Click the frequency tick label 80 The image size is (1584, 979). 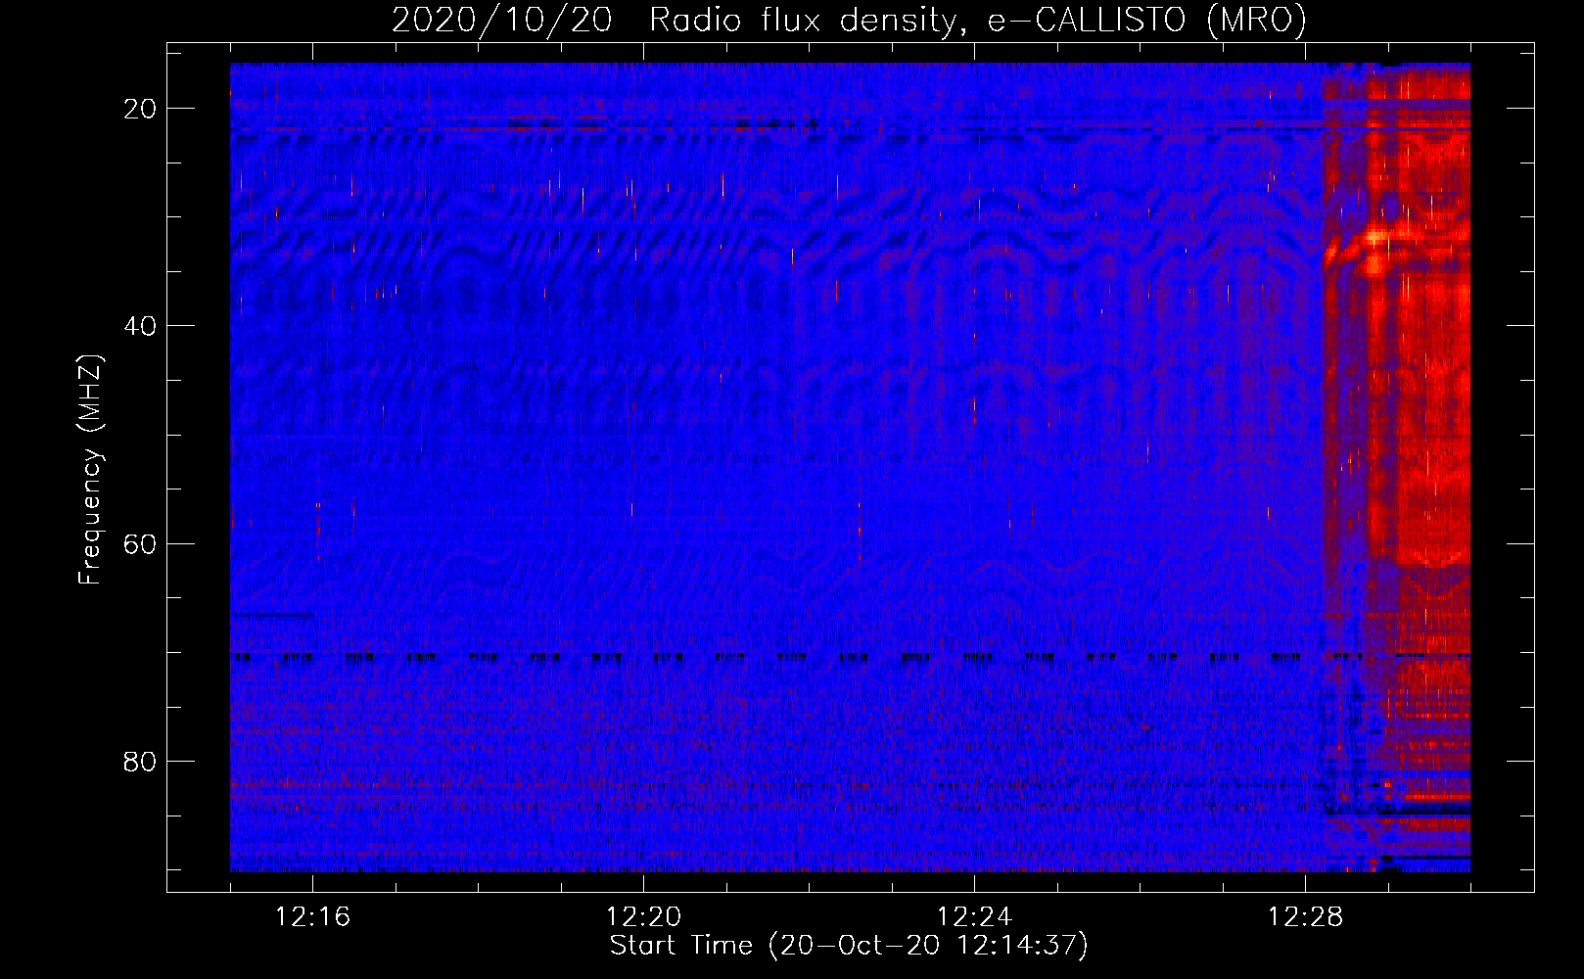click(140, 761)
